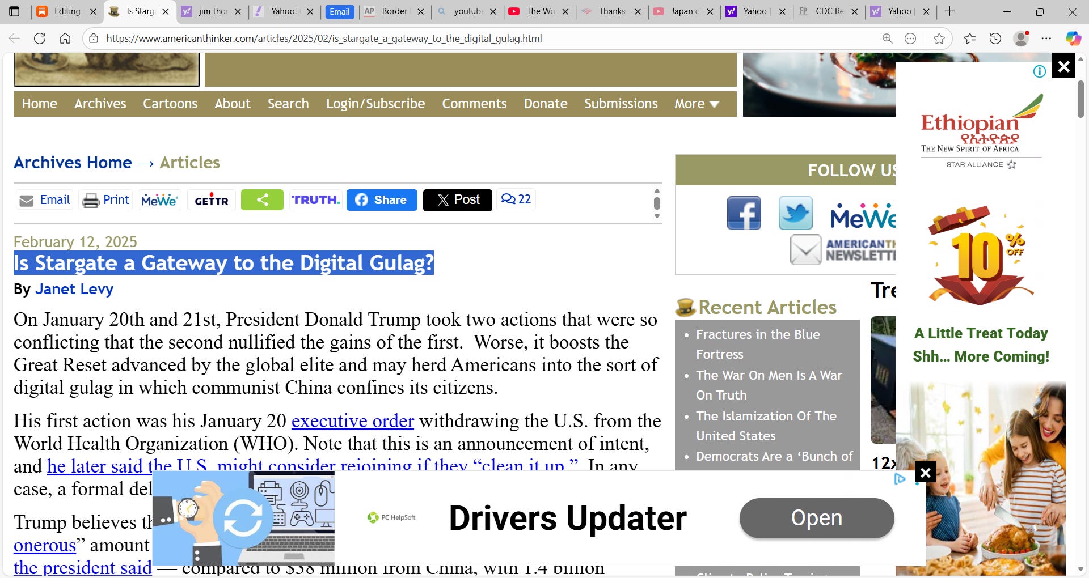
Task: Open the MeWe follow logo in sidebar
Action: [862, 216]
